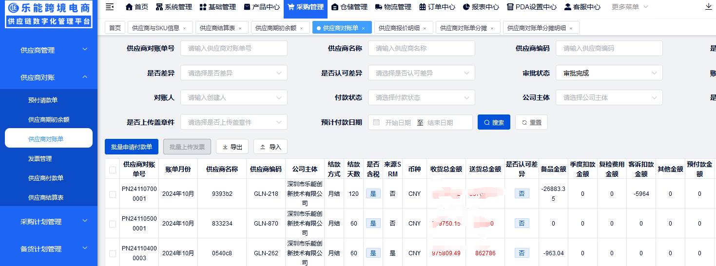The image size is (716, 266).
Task: Switch to the 首页 page tab
Action: 115,28
